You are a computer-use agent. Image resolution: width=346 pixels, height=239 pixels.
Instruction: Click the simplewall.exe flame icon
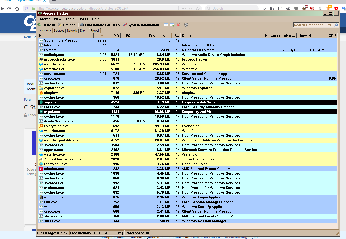pyautogui.click(x=41, y=93)
